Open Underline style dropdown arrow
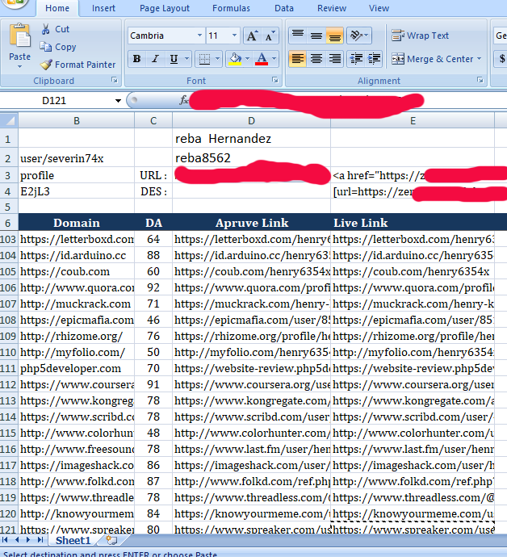Viewport: 507px width, 557px height. pos(186,59)
